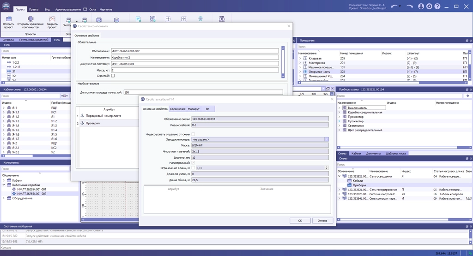Collapse the Сеть освещения scheme row
Viewport: 473px width, 256px height.
coord(339,176)
